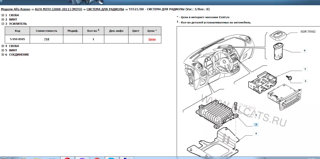Image resolution: width=320 pixels, height=159 pixels.
Task: Expand the plus icon beside 2 ВИНТ
Action: click(x=3, y=19)
